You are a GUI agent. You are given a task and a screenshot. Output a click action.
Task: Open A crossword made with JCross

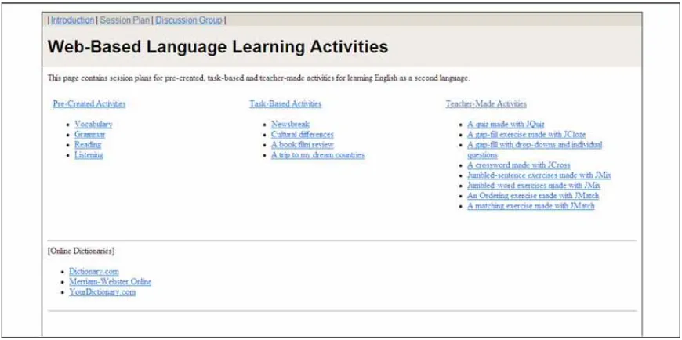518,165
